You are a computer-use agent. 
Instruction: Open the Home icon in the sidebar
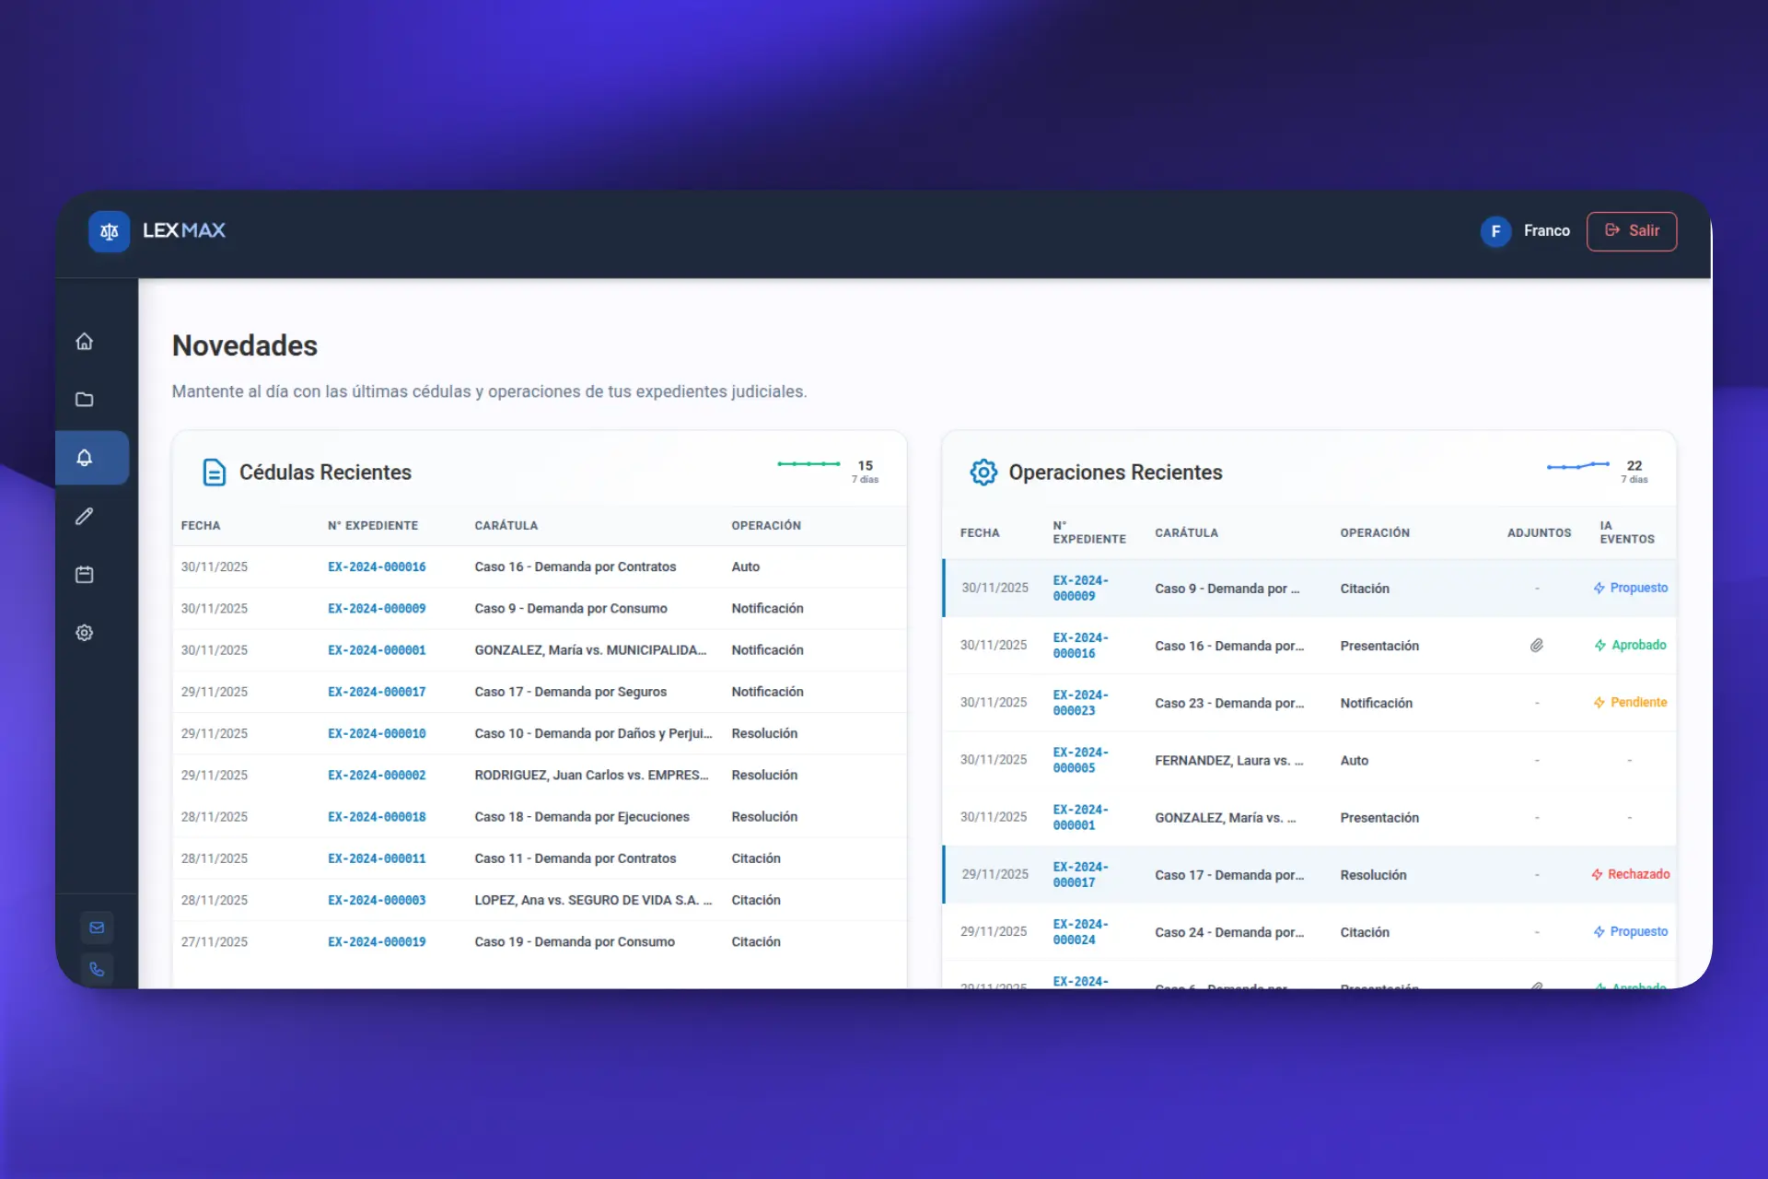[85, 342]
